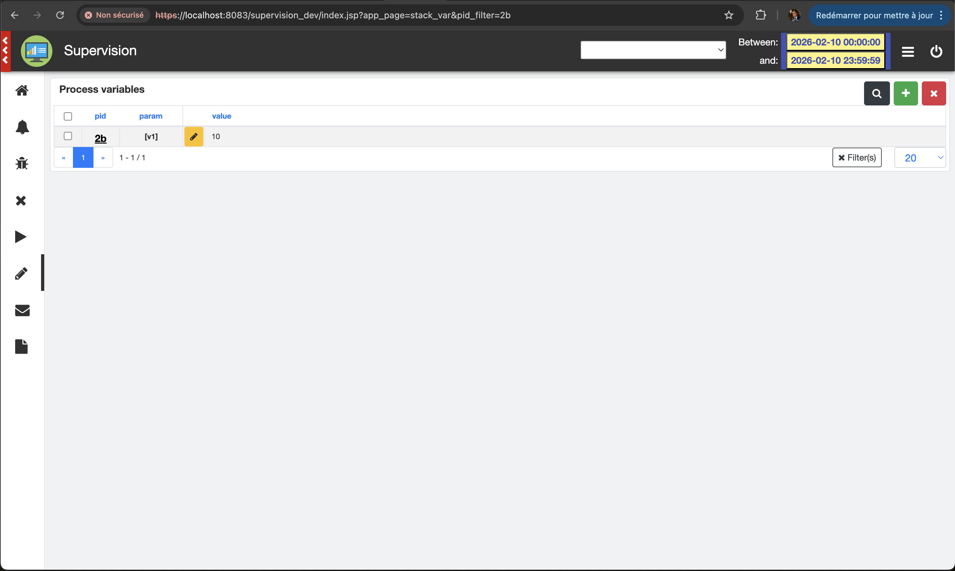Open the bug icon in the sidebar
Screen dimensions: 955x571
[x=22, y=163]
